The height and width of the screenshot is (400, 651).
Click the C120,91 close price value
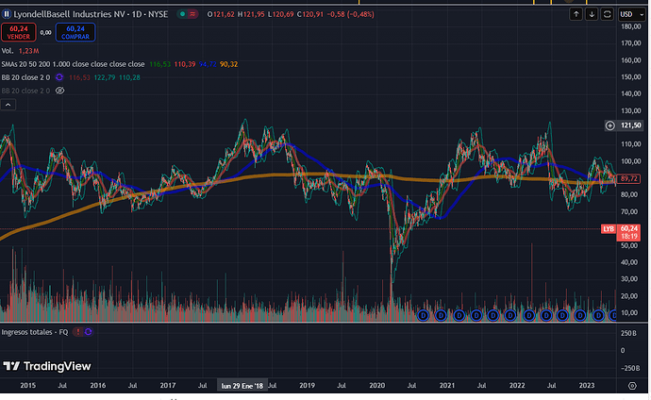(310, 14)
